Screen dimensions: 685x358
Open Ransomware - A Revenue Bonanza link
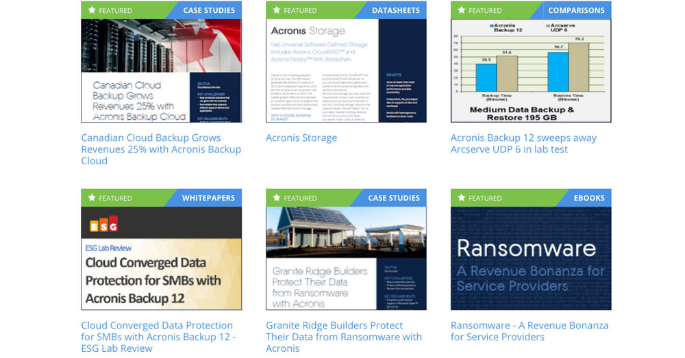pos(530,331)
